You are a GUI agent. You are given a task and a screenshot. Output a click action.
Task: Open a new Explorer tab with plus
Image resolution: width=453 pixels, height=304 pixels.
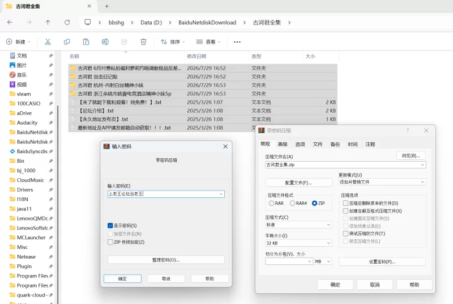[106, 6]
